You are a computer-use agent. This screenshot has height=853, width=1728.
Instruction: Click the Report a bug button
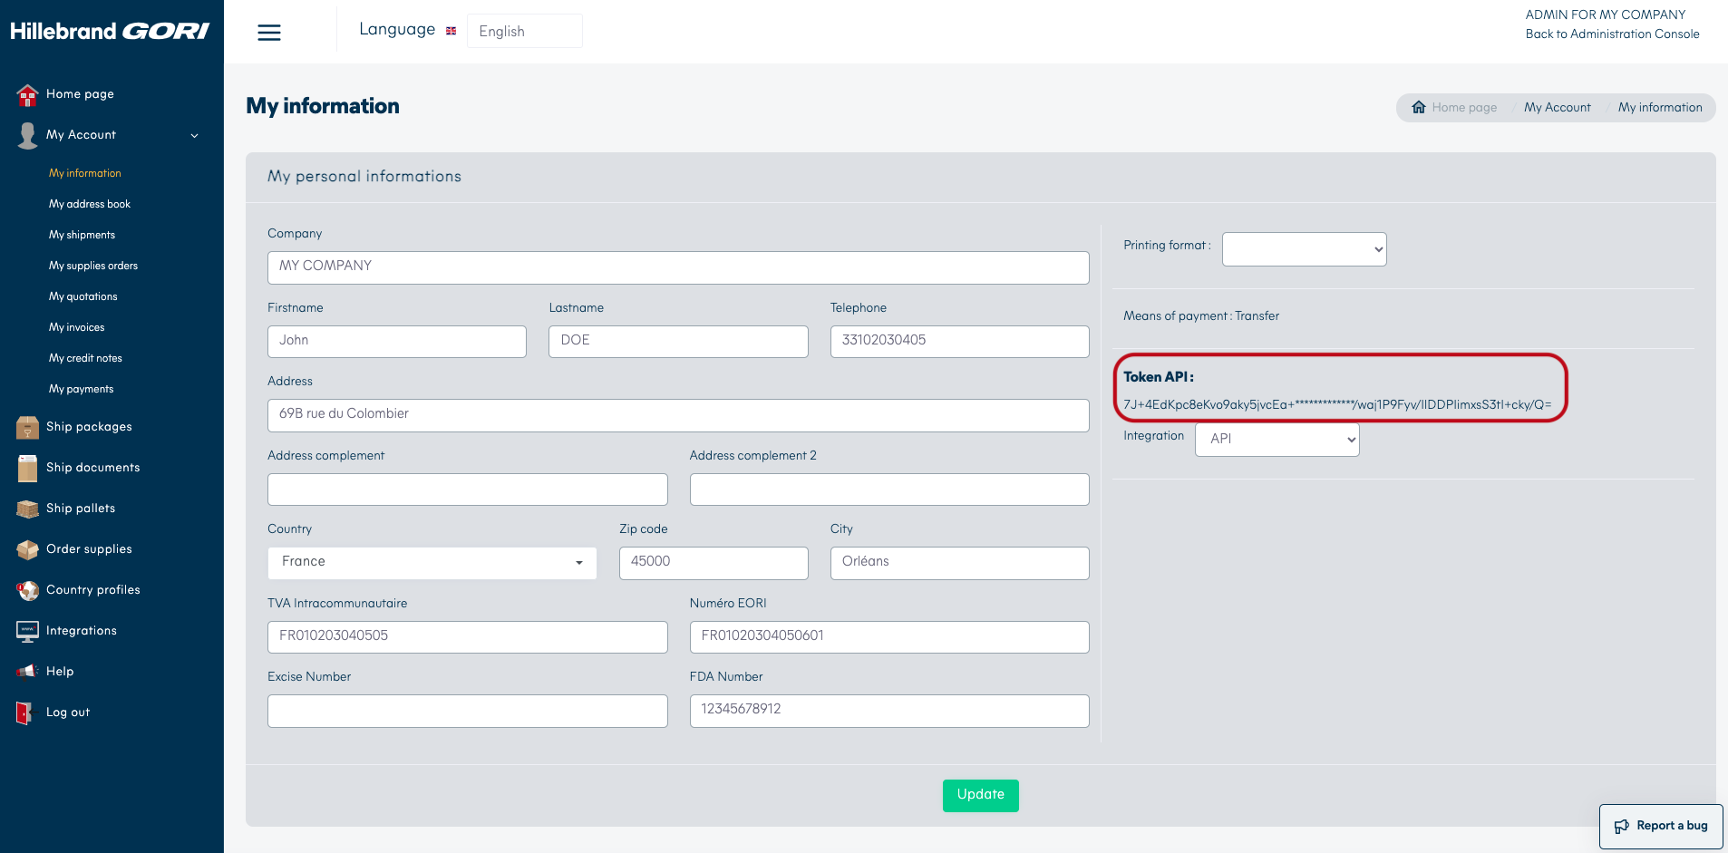[1661, 826]
